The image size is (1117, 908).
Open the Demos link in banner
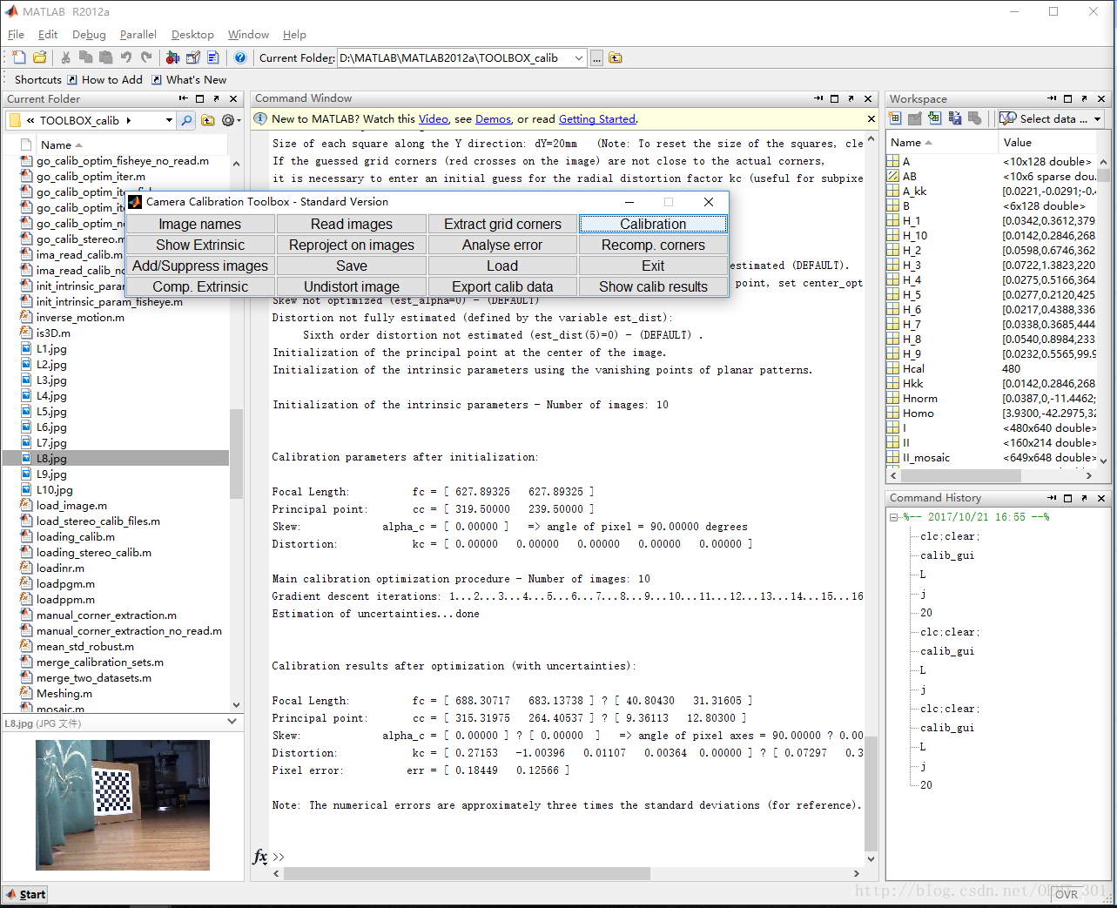[493, 119]
